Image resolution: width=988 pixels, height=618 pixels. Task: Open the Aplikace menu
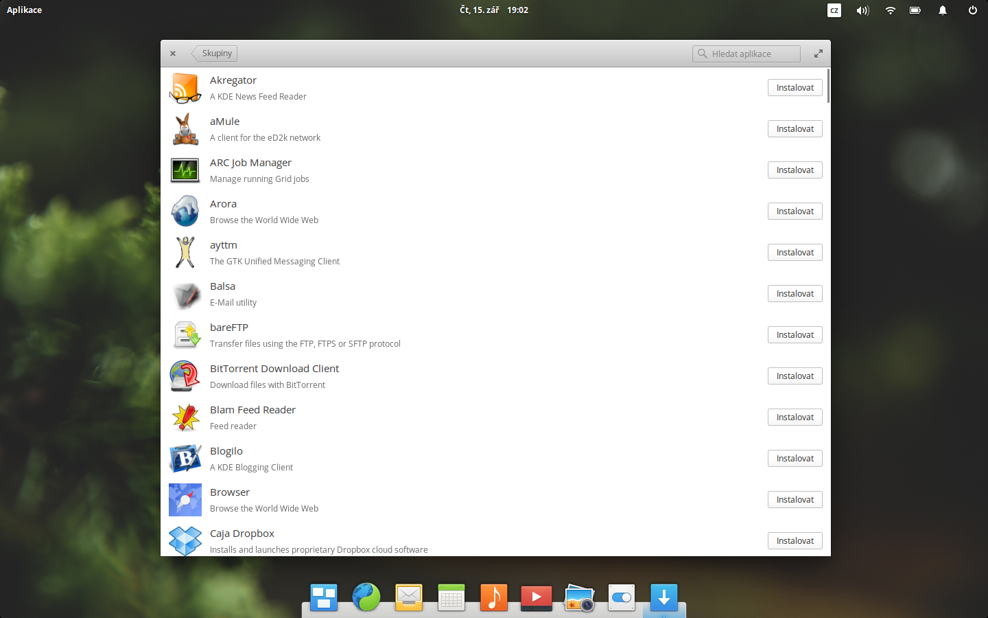[x=24, y=10]
